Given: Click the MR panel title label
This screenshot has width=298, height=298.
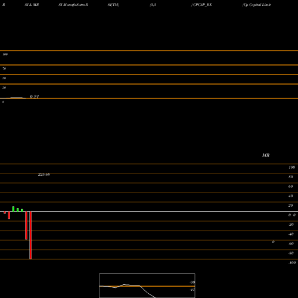Looking at the screenshot, I should click(266, 155).
